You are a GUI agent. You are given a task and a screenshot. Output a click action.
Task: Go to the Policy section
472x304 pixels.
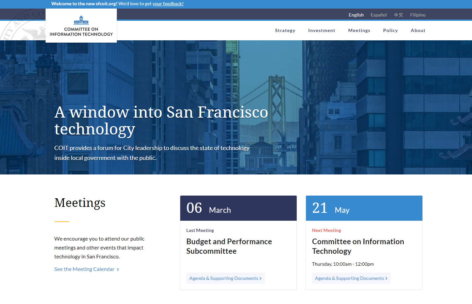pos(390,30)
